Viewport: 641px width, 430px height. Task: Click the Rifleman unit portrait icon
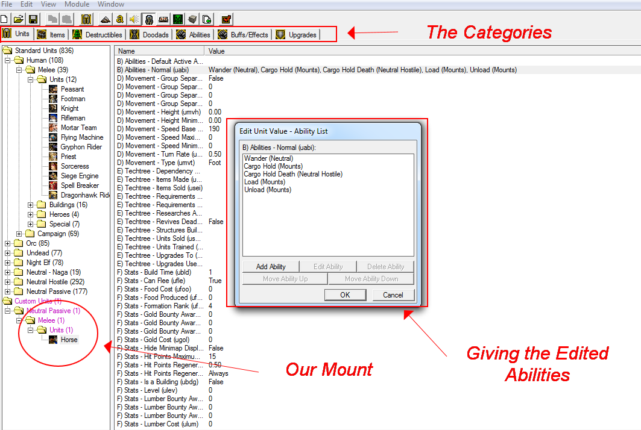(53, 118)
